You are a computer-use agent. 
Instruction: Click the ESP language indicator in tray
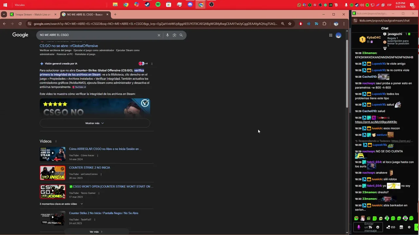(390, 5)
